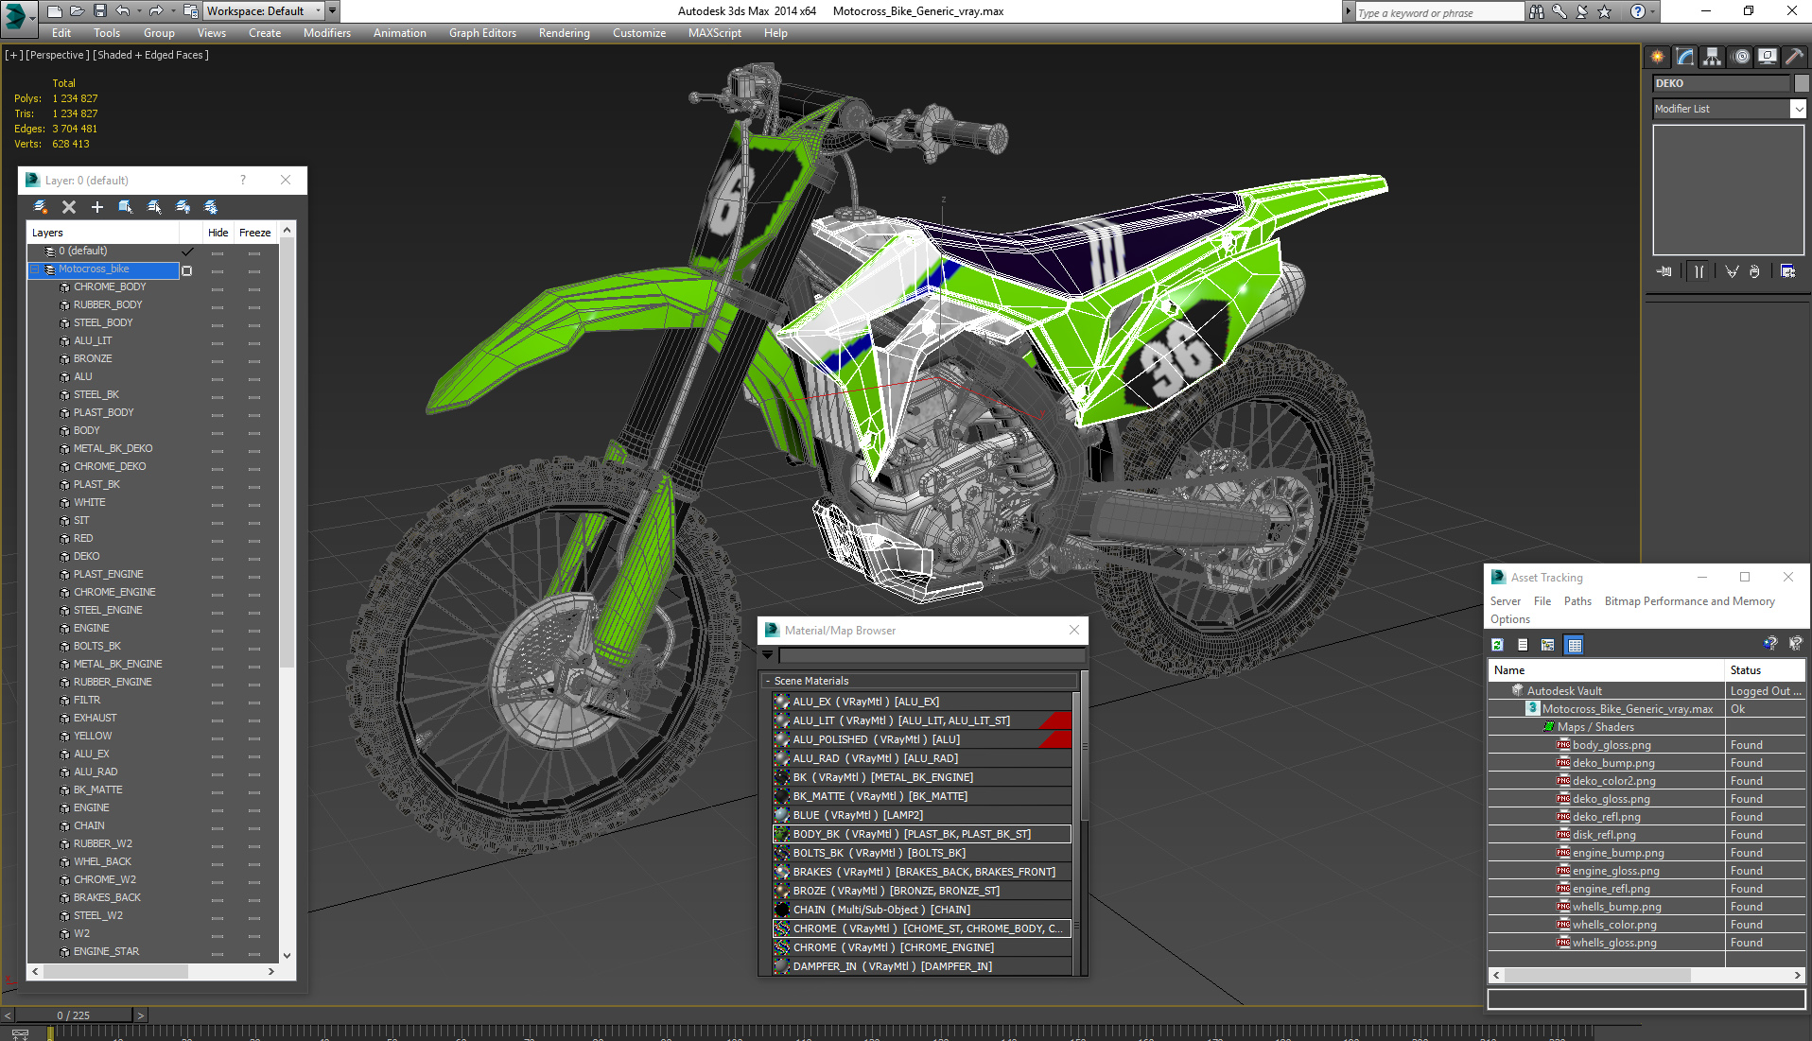Click the Save File icon in the quick access toolbar
Image resolution: width=1812 pixels, height=1041 pixels.
point(100,11)
